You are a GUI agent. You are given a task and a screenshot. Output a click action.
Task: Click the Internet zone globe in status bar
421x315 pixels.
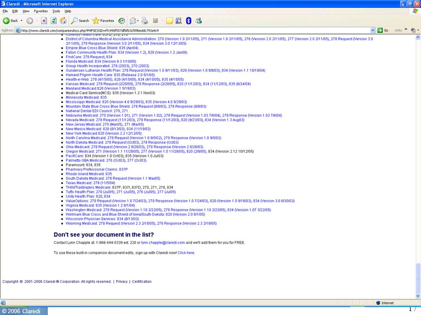coord(378,303)
